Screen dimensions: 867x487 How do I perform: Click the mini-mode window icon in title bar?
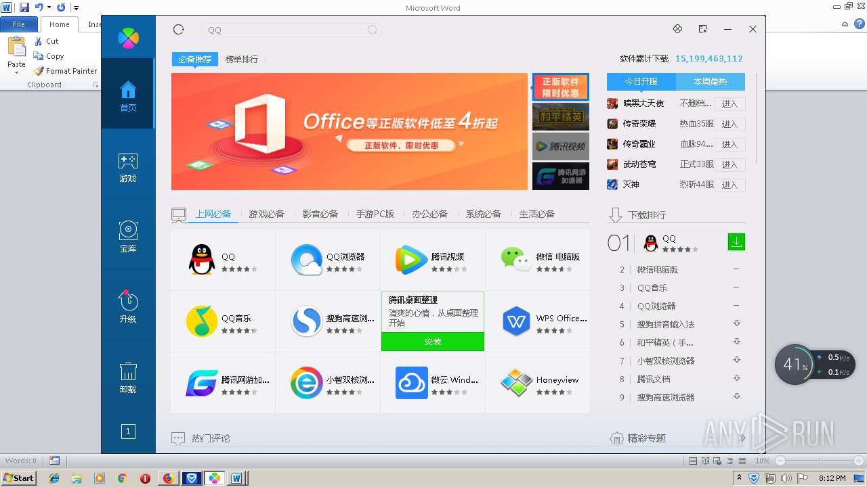[x=702, y=29]
